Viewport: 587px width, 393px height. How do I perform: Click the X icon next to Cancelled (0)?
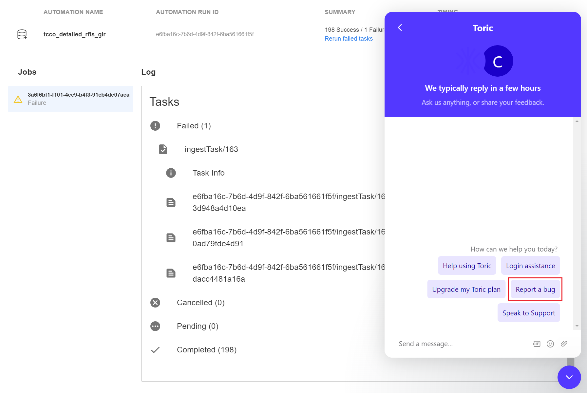coord(155,303)
